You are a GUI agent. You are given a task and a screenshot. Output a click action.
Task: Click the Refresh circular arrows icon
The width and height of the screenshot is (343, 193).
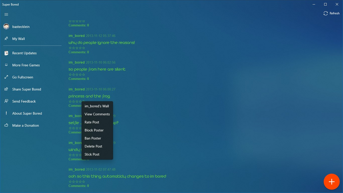[x=326, y=13]
